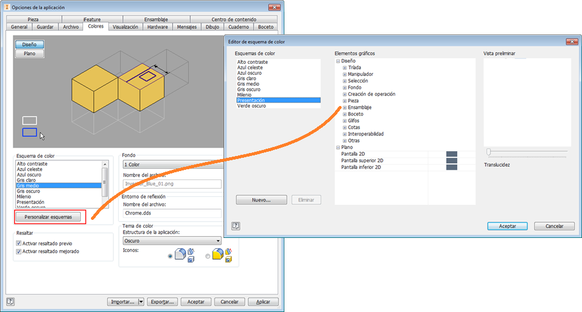Image resolution: width=582 pixels, height=312 pixels.
Task: Expand the Pieza tree node
Action: pyautogui.click(x=345, y=101)
